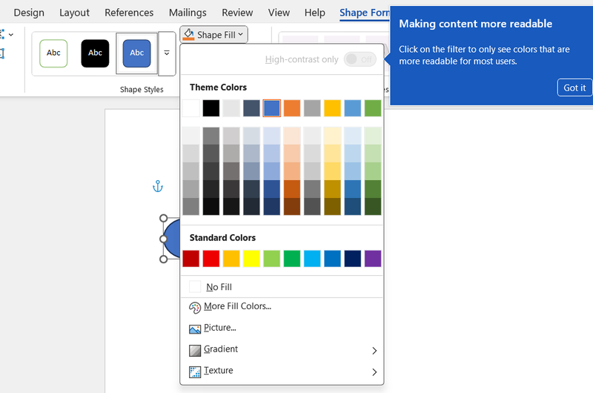
Task: Open the References tab
Action: click(x=129, y=13)
